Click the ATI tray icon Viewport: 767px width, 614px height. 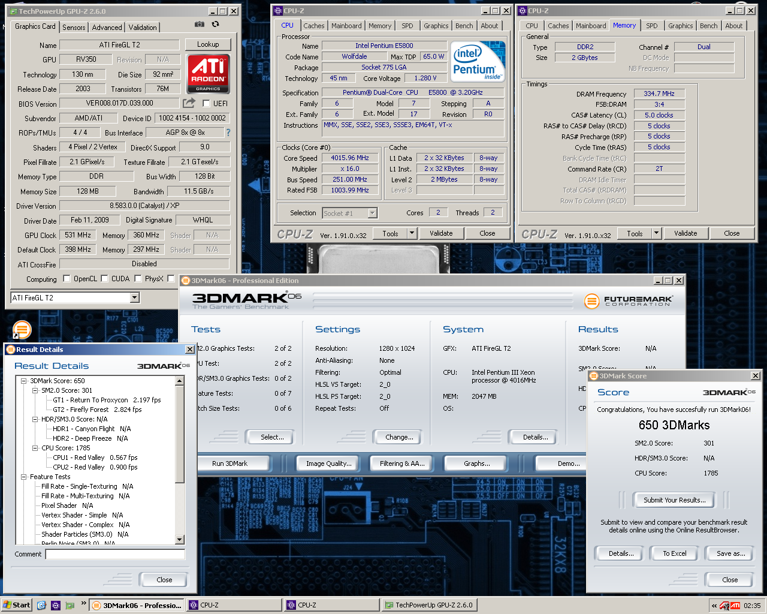[735, 606]
